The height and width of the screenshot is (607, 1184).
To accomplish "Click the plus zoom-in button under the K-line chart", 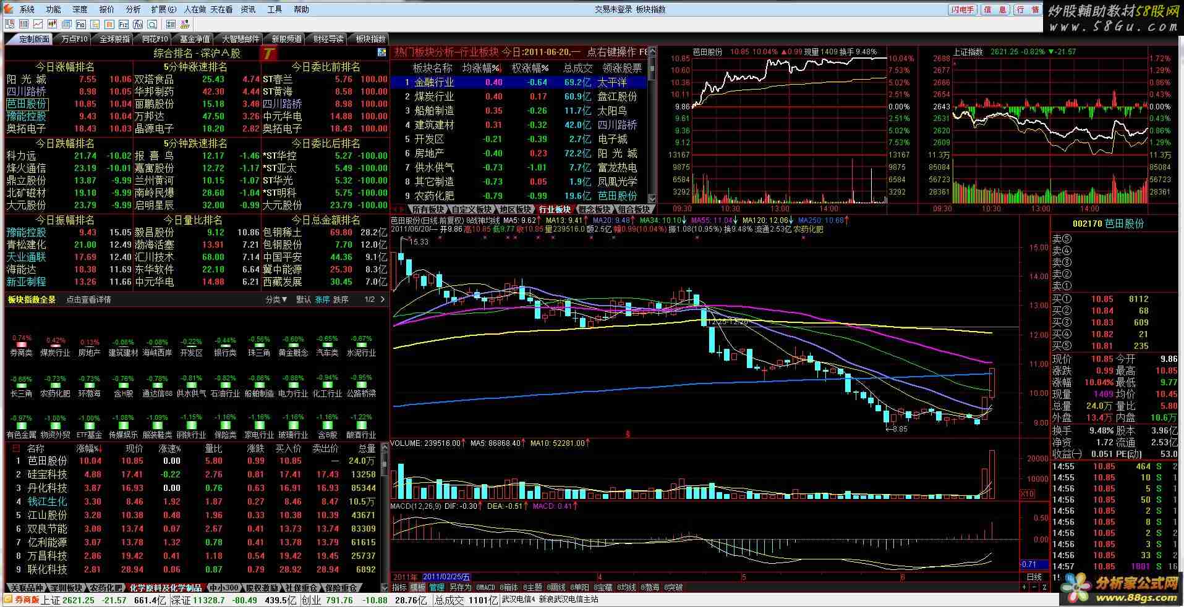I will 1024,587.
